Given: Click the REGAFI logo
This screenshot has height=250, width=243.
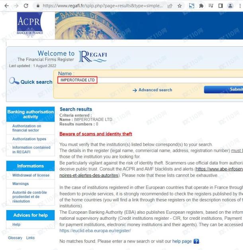Looking at the screenshot, I should 93,57.
